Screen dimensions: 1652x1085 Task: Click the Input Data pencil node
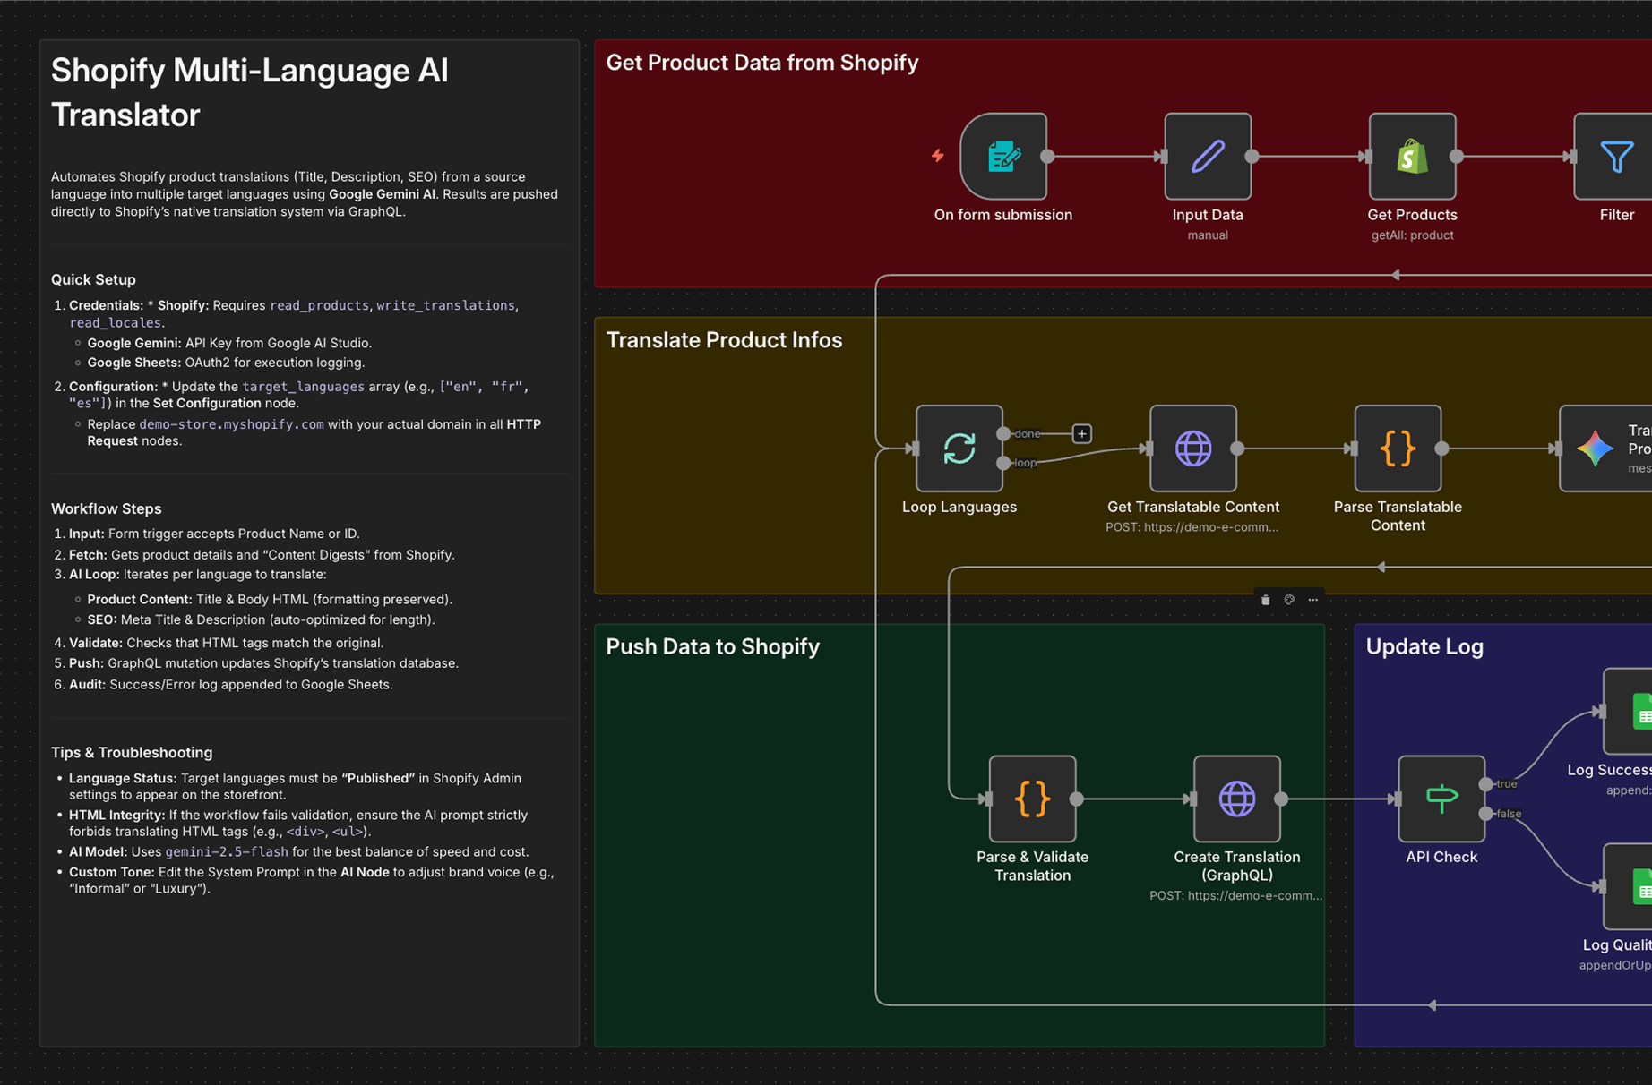click(x=1207, y=157)
